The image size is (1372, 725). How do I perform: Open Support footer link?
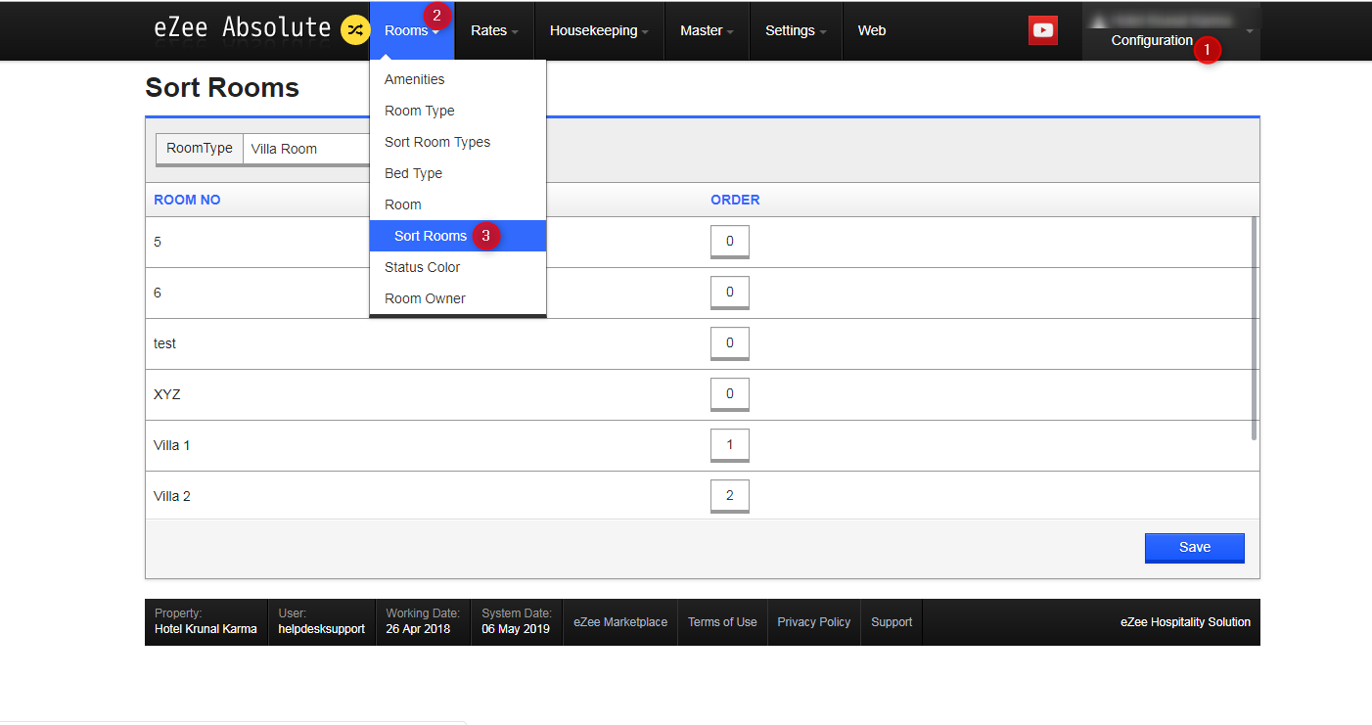(892, 622)
